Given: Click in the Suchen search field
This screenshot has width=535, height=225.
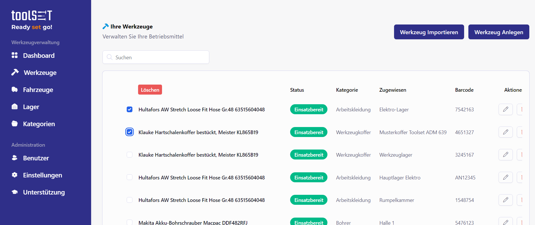Looking at the screenshot, I should [156, 57].
